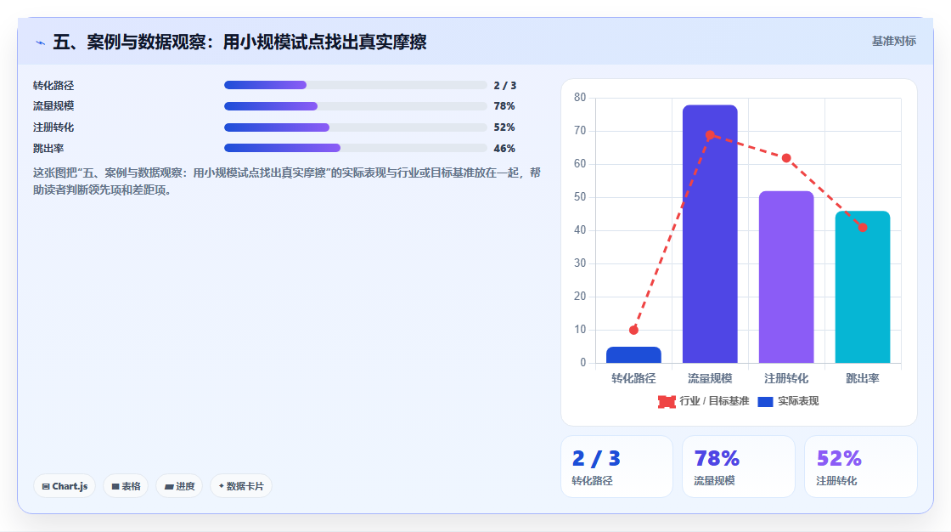Viewport: 951px width, 532px height.
Task: Click the 80 y-axis tick label
Action: 580,98
